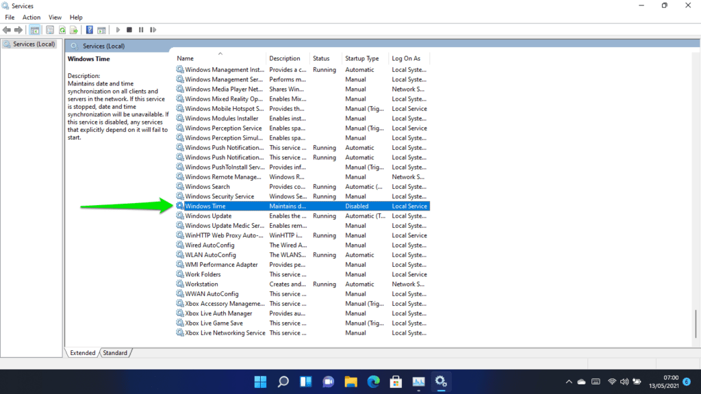Expand hidden icons in the system tray
Screen dimensions: 701x394
coord(568,382)
